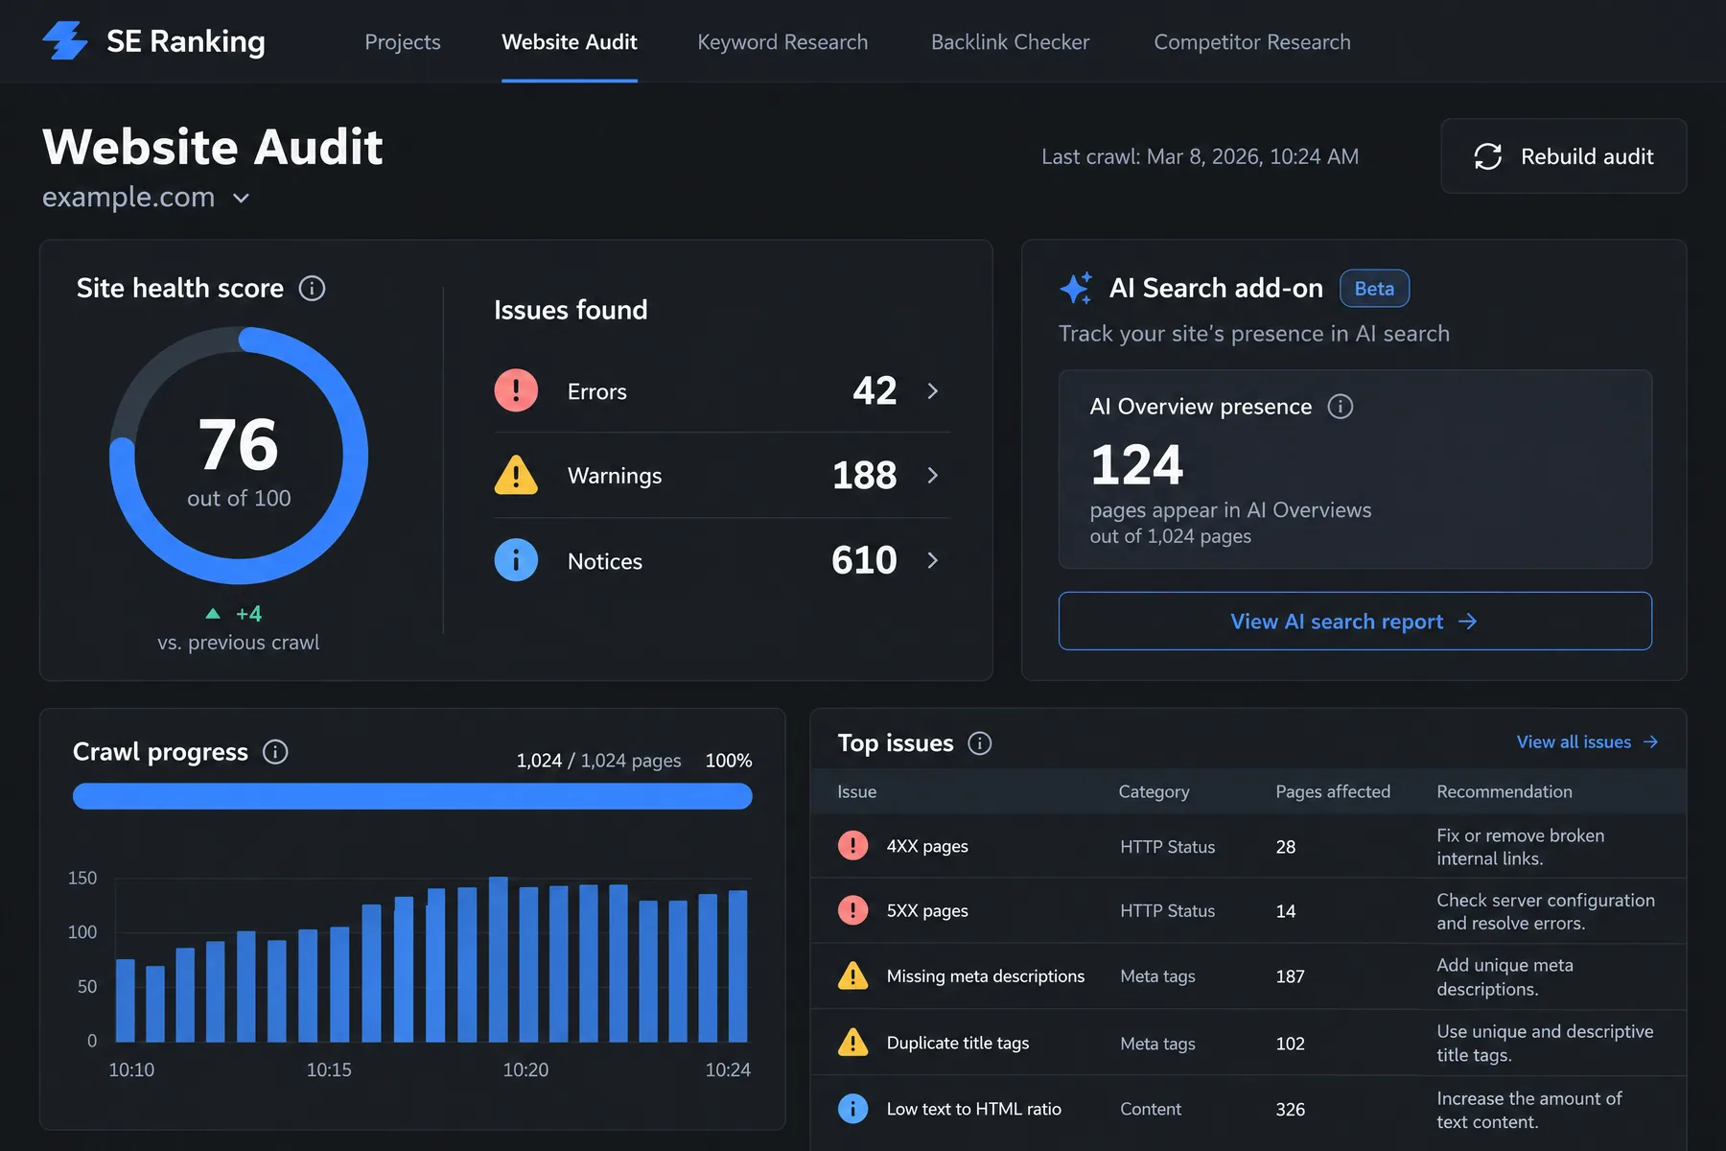The height and width of the screenshot is (1151, 1726).
Task: Click the AI Overview presence info icon
Action: click(1341, 407)
